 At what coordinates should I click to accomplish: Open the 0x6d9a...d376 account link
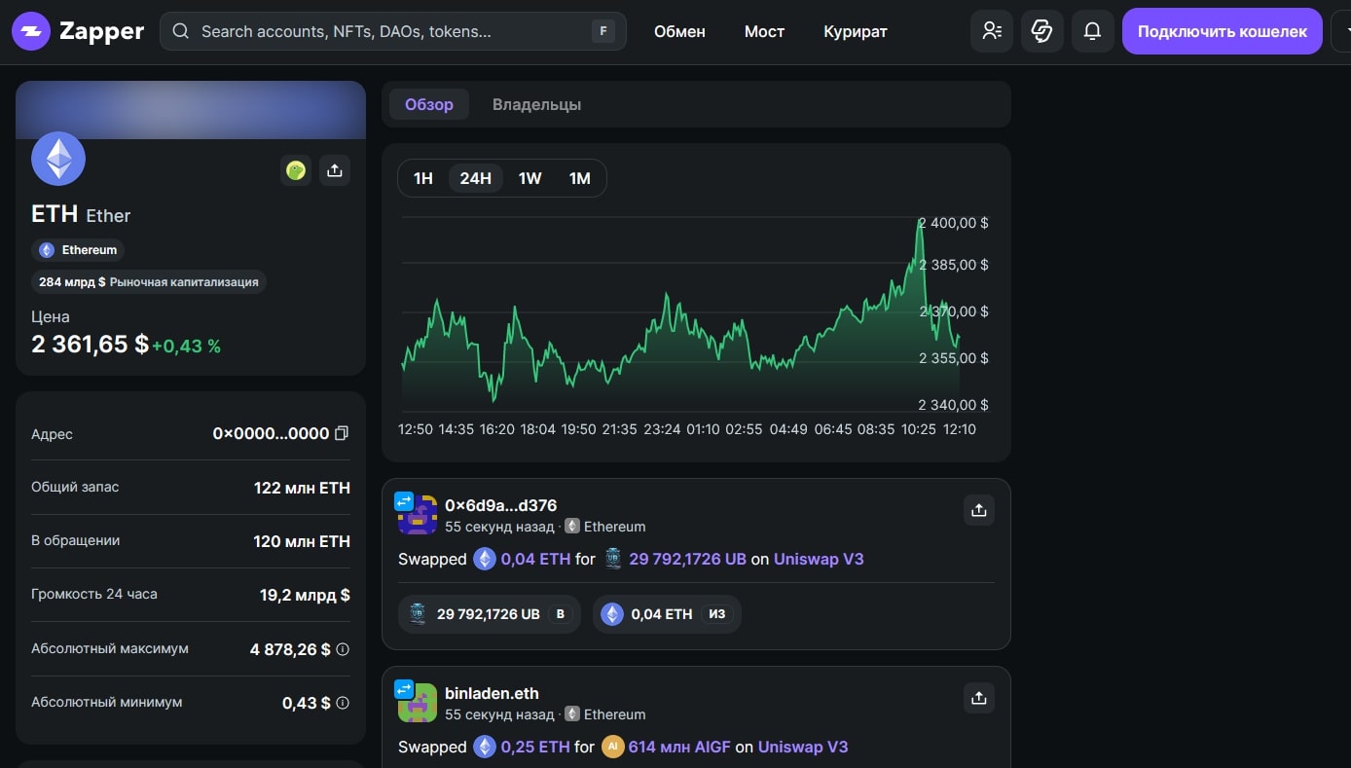pyautogui.click(x=500, y=505)
